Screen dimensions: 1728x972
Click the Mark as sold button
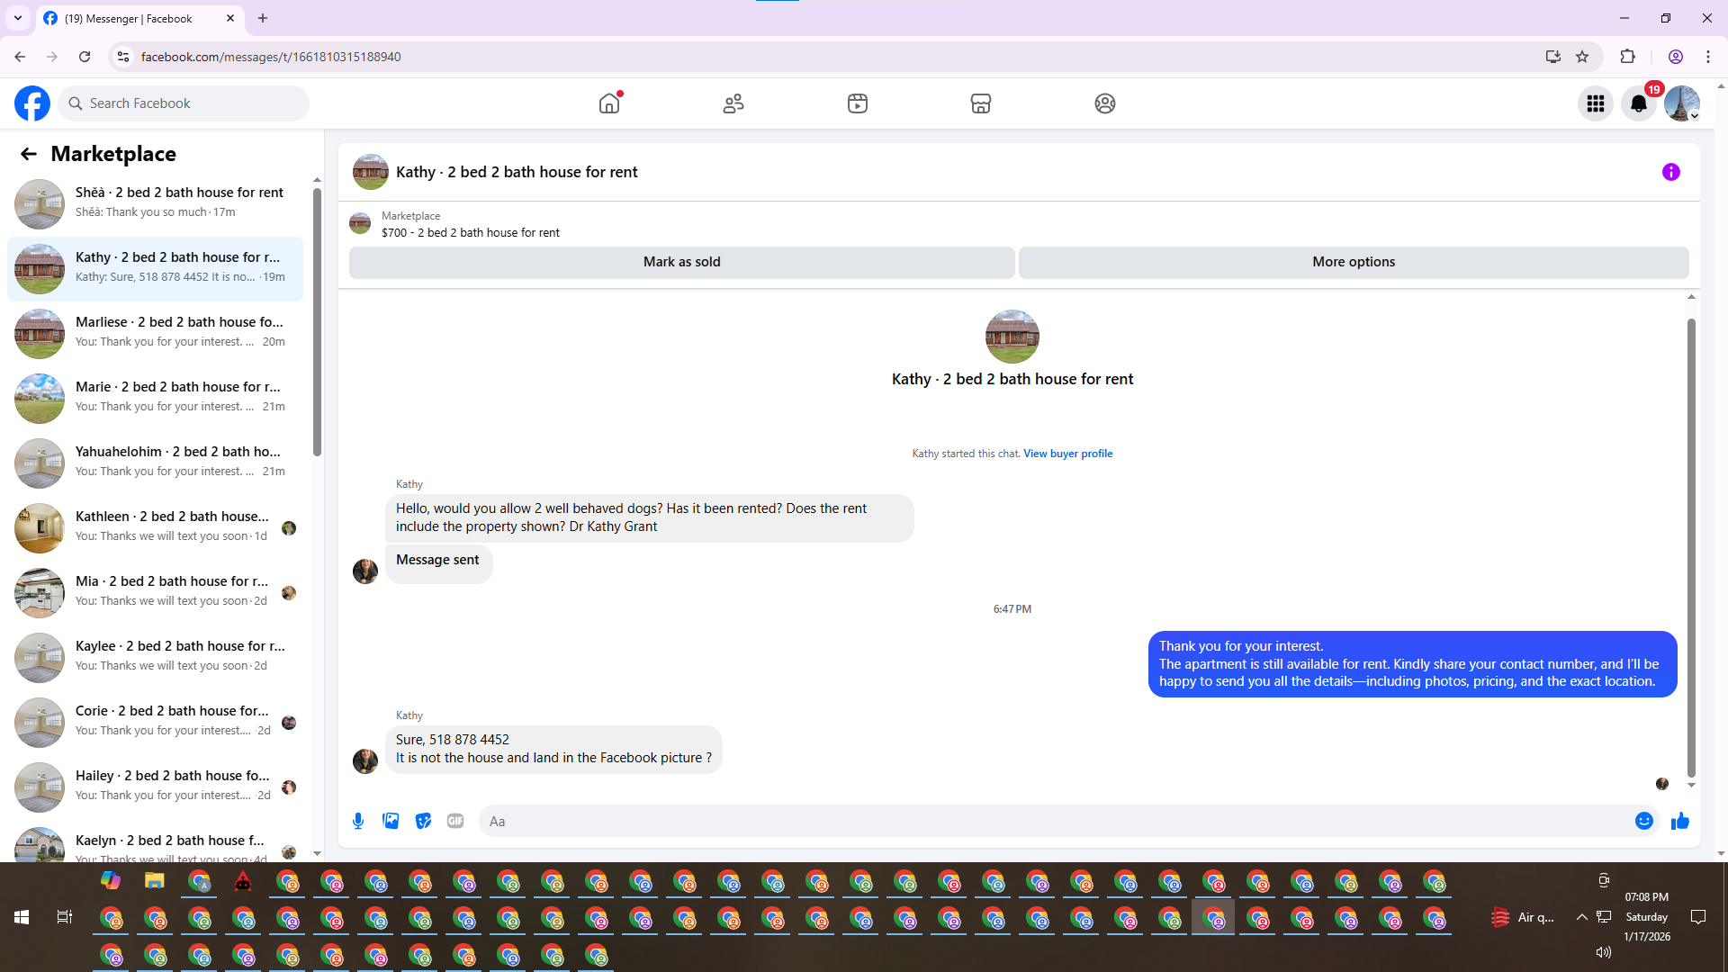tap(681, 262)
